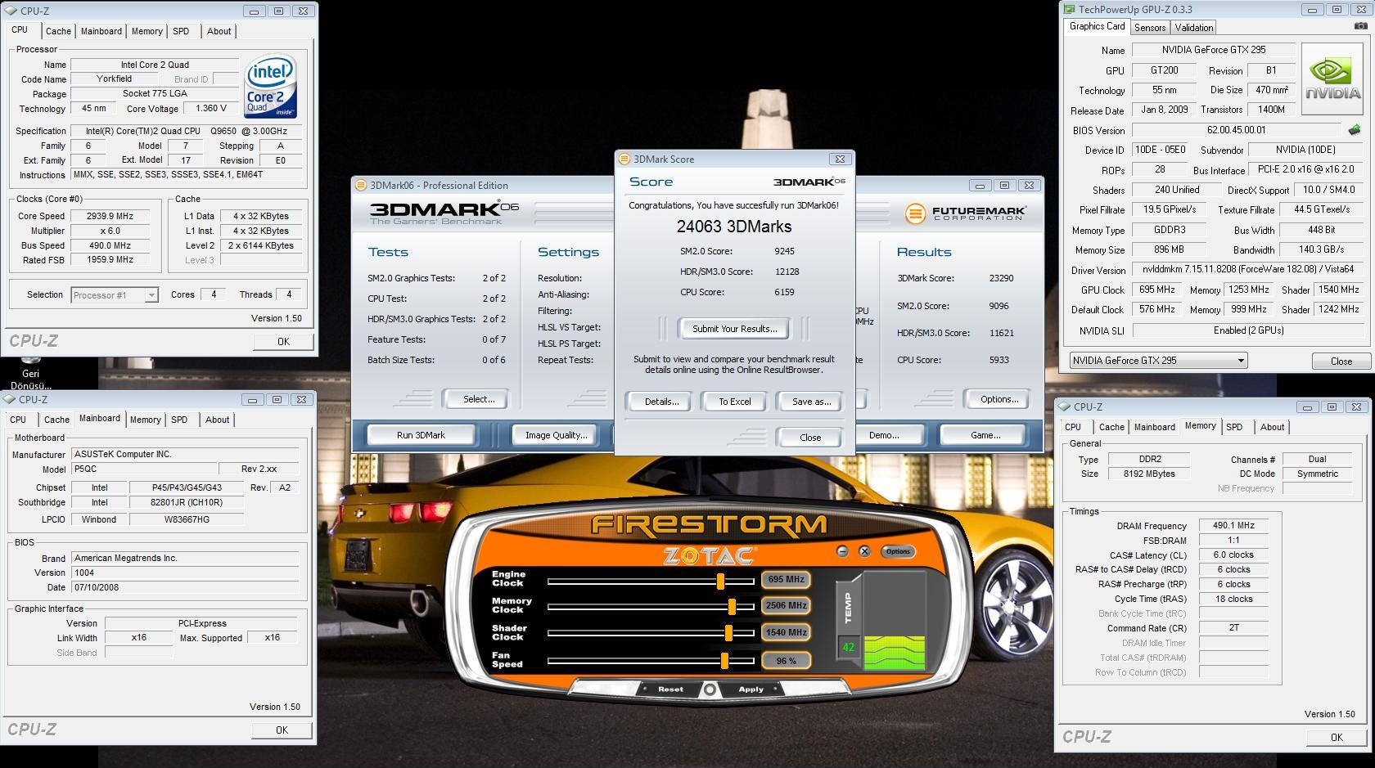Open Firestorm Options button
This screenshot has width=1375, height=768.
click(898, 551)
